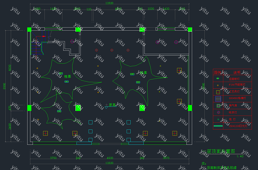The image size is (258, 170).
Task: Select the 3750 dimension text
Action: click(53, 158)
